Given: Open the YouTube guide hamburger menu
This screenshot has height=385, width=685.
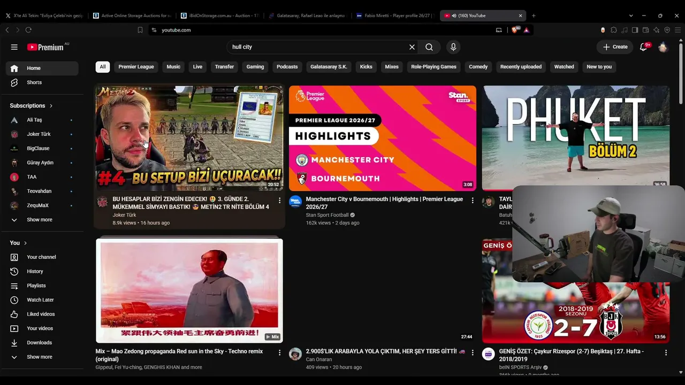Looking at the screenshot, I should coord(14,47).
